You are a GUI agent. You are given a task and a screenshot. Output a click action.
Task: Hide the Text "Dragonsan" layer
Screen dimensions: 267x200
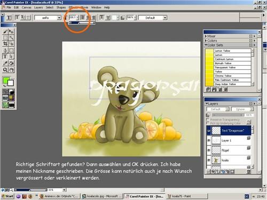click(209, 131)
